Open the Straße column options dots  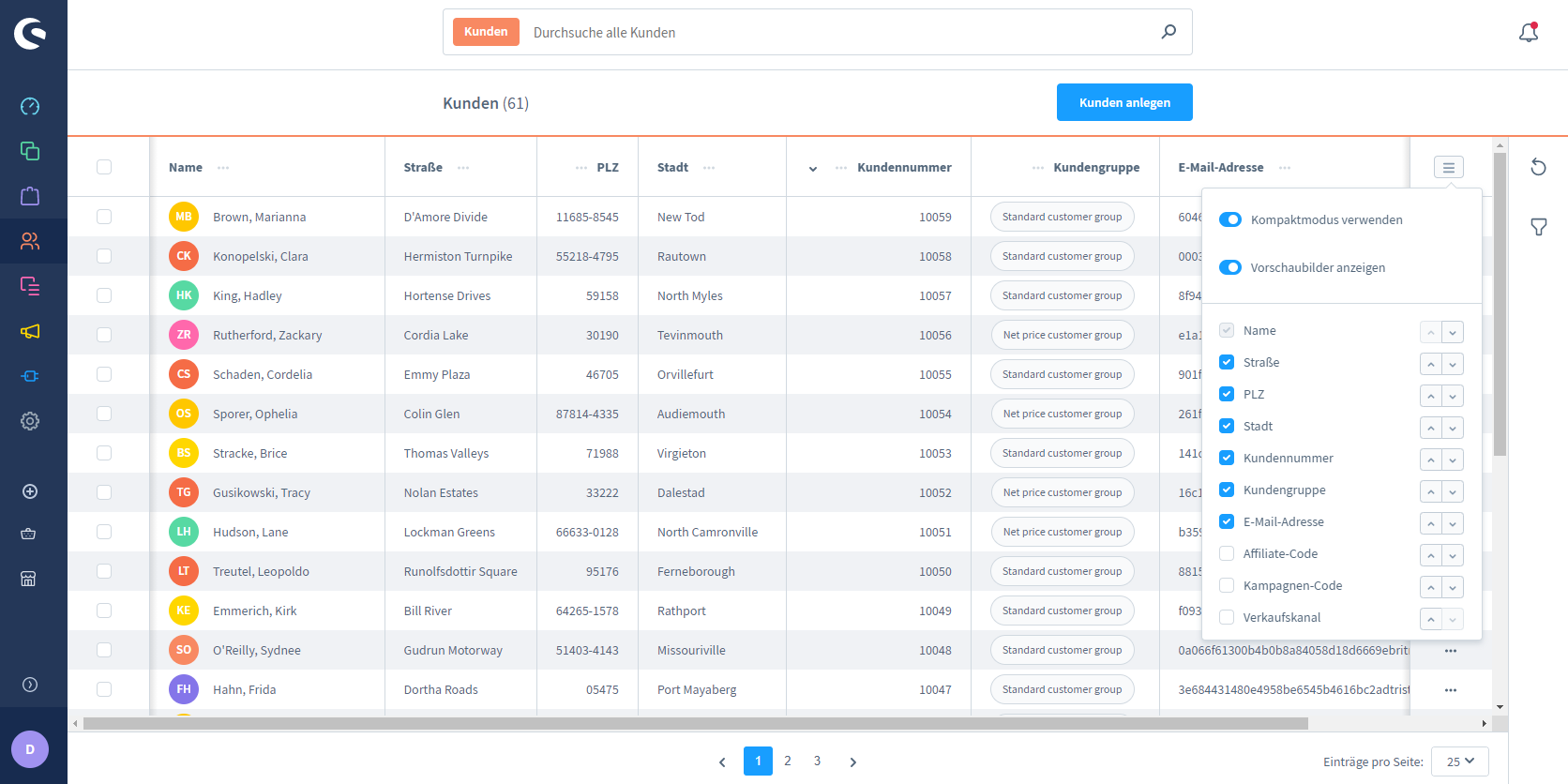click(x=463, y=168)
